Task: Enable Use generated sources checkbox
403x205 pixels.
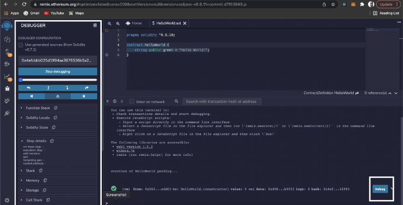Action: point(21,45)
